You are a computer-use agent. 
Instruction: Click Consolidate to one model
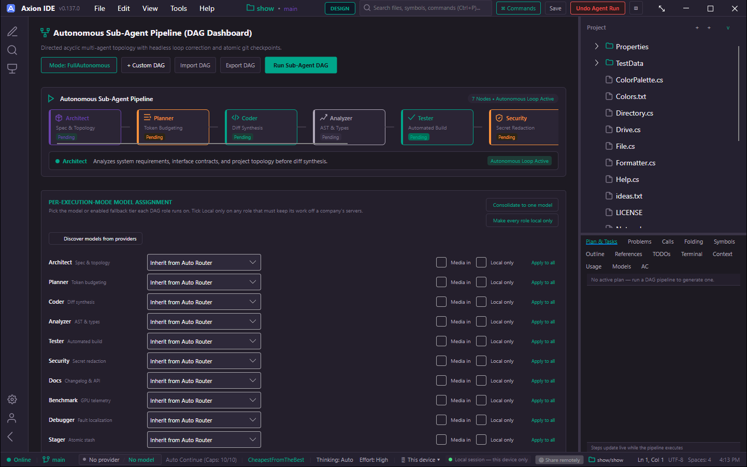click(522, 205)
